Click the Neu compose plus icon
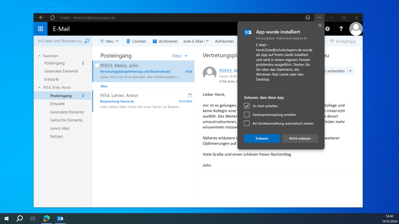The width and height of the screenshot is (399, 224). coord(101,41)
